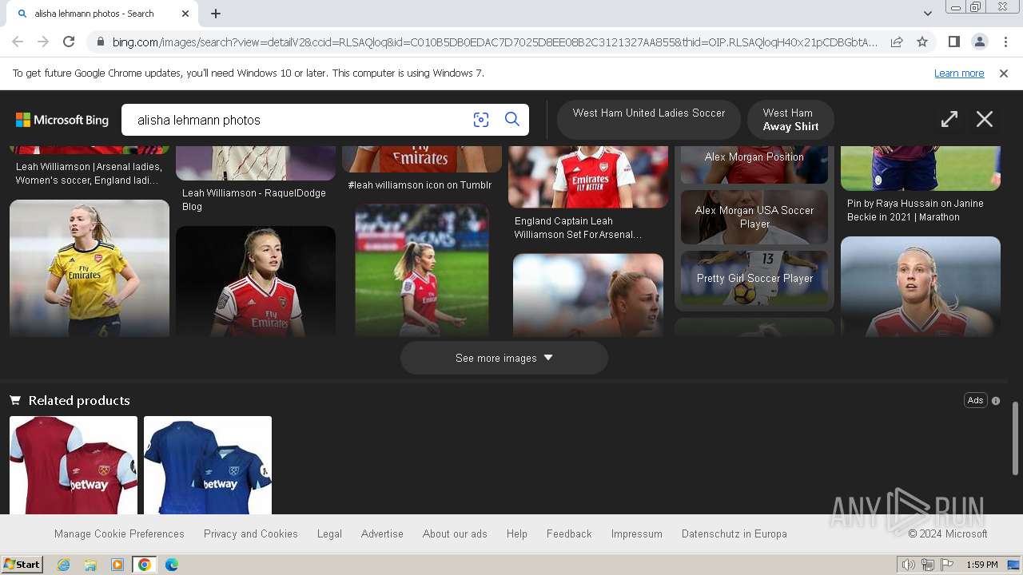This screenshot has height=575, width=1023.
Task: Open the Microsoft Bing logo home link
Action: (x=62, y=120)
